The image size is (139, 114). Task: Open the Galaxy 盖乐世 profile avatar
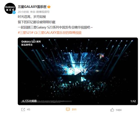coord(10,8)
